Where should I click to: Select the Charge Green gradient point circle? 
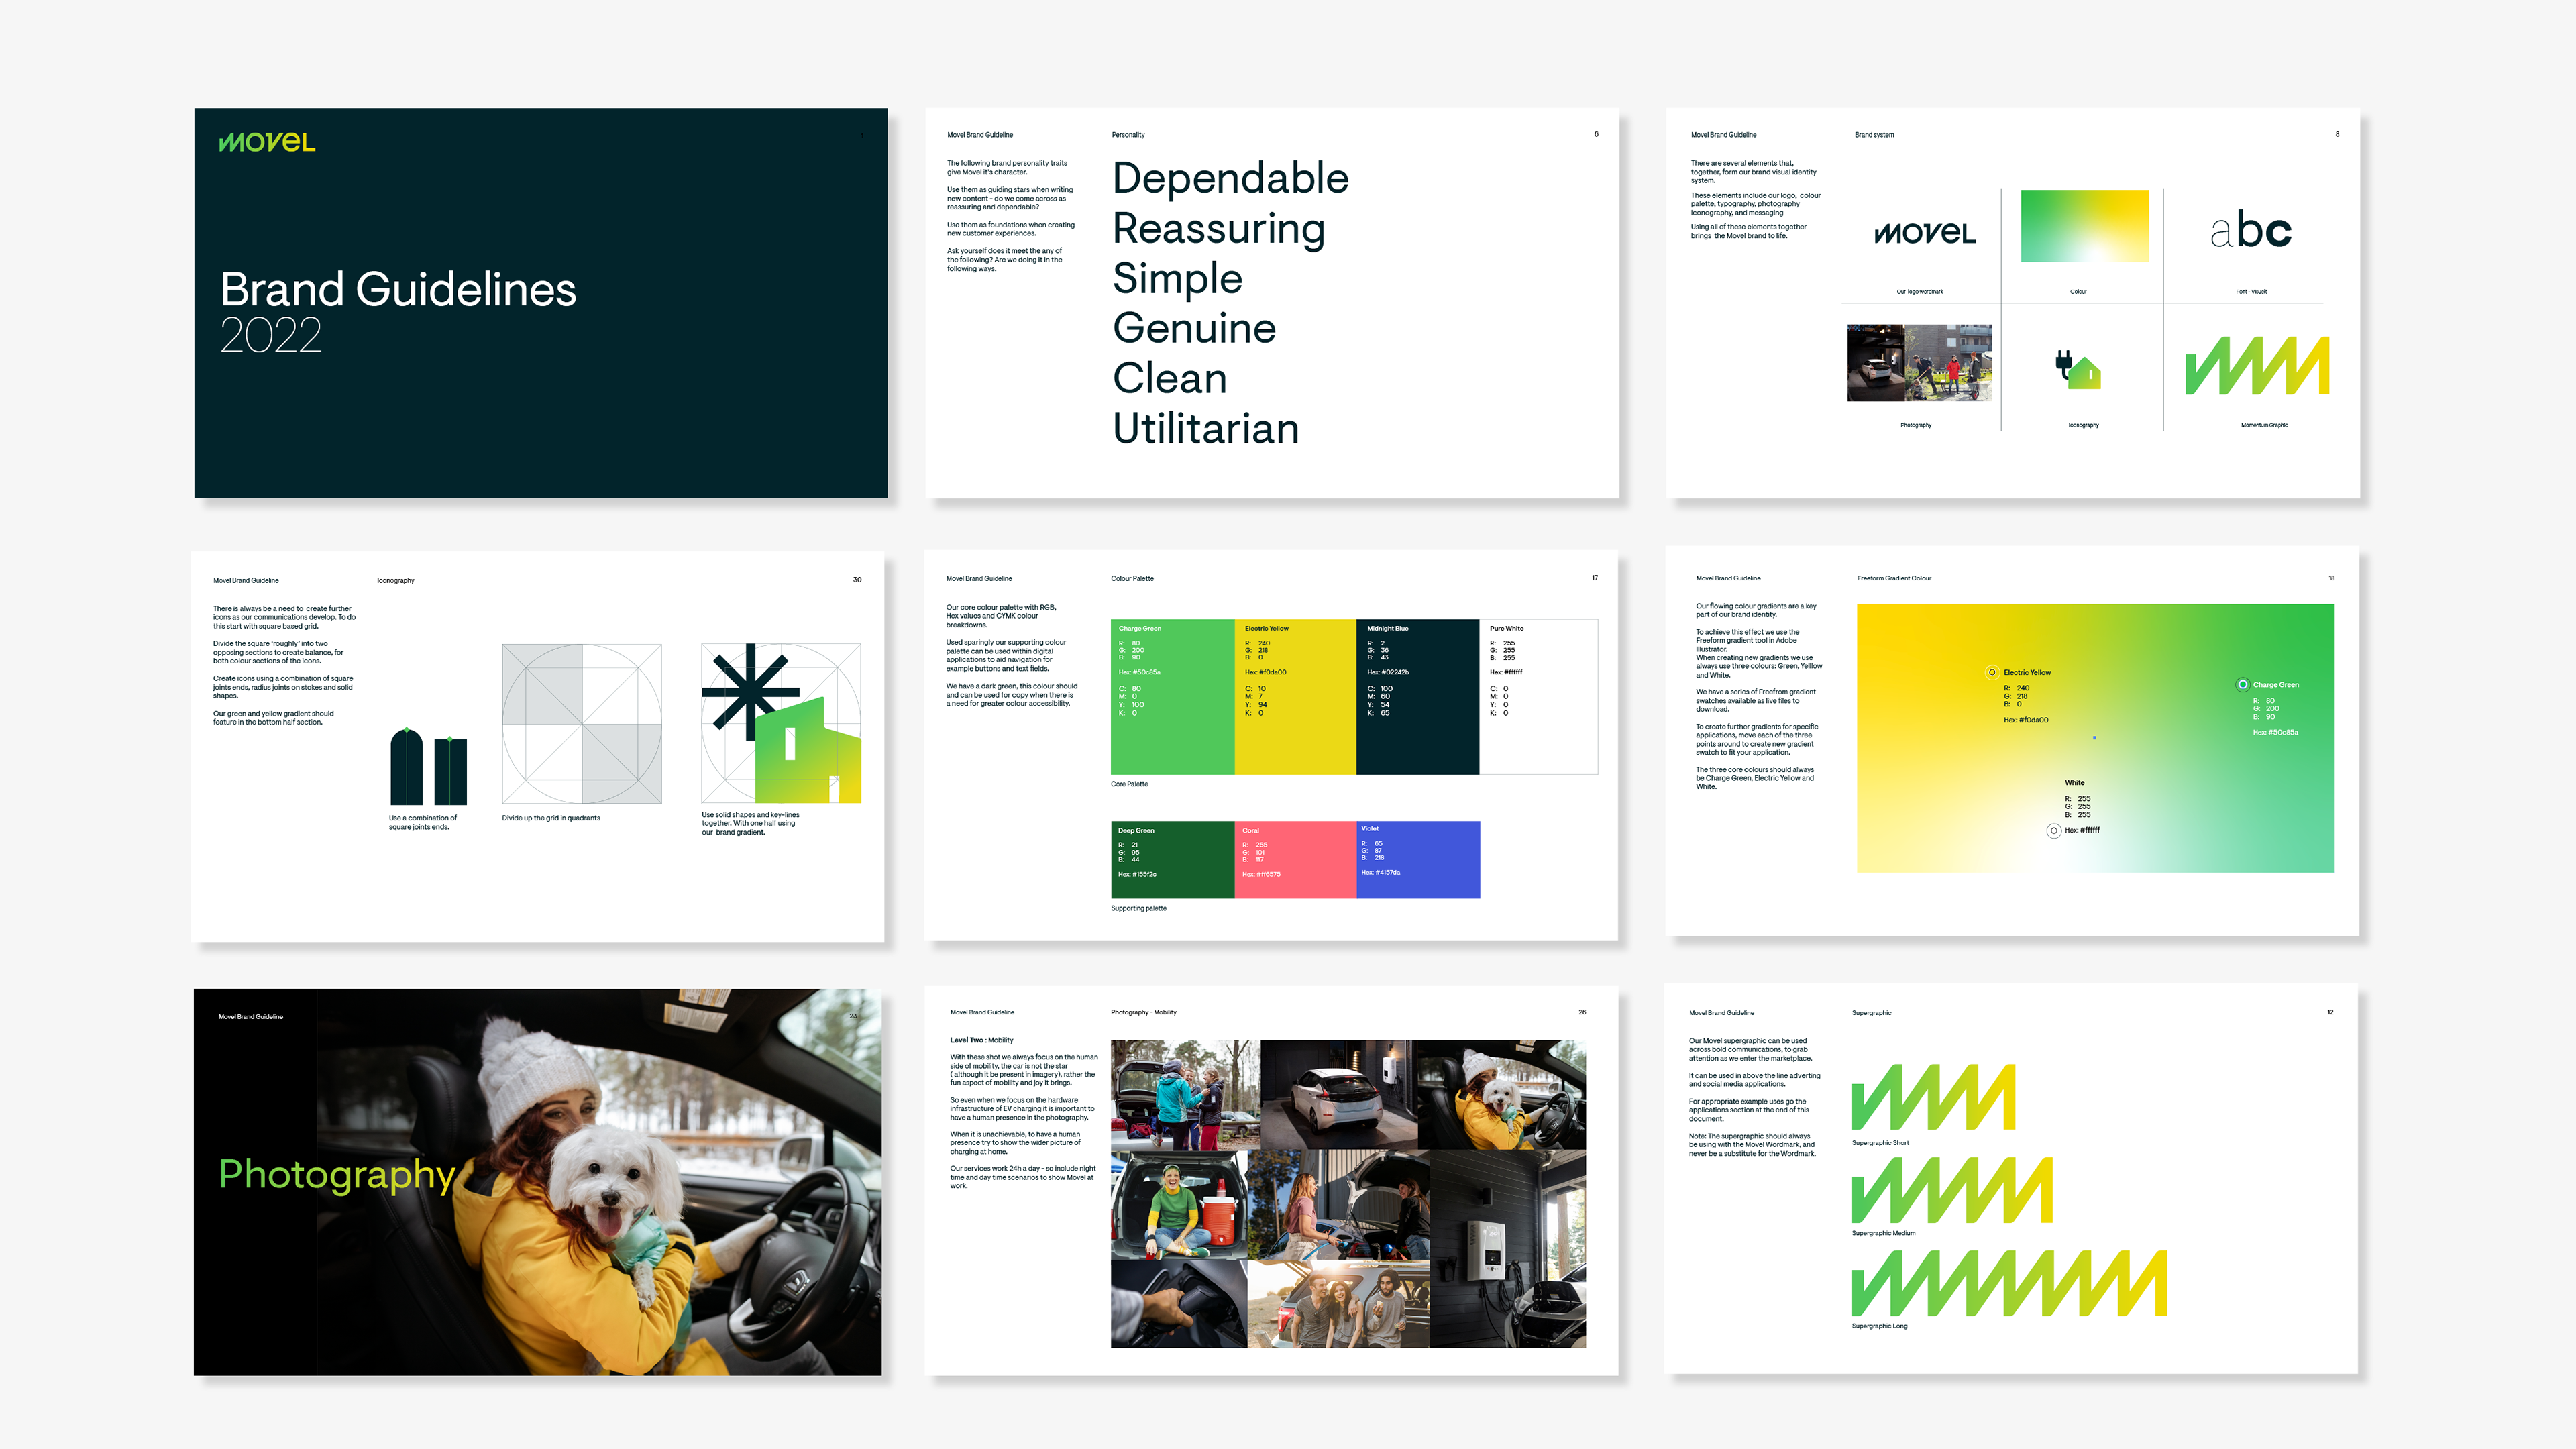(2242, 685)
